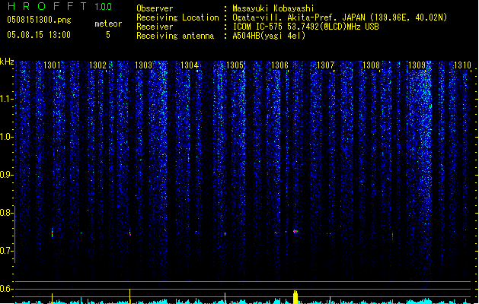Image resolution: width=479 pixels, height=304 pixels.
Task: Click the thick yellow detection bar after 1306
Action: tap(295, 297)
